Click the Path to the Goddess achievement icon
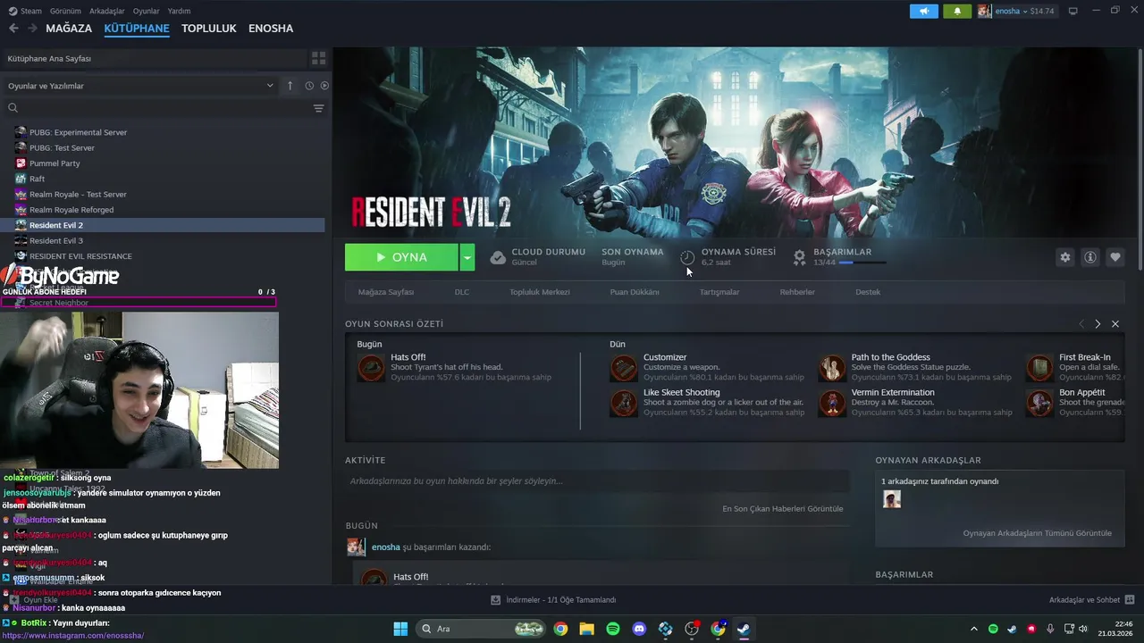This screenshot has width=1144, height=643. click(832, 368)
